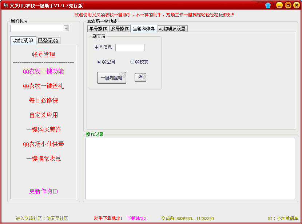Click 更新作物ID link

coord(44,191)
